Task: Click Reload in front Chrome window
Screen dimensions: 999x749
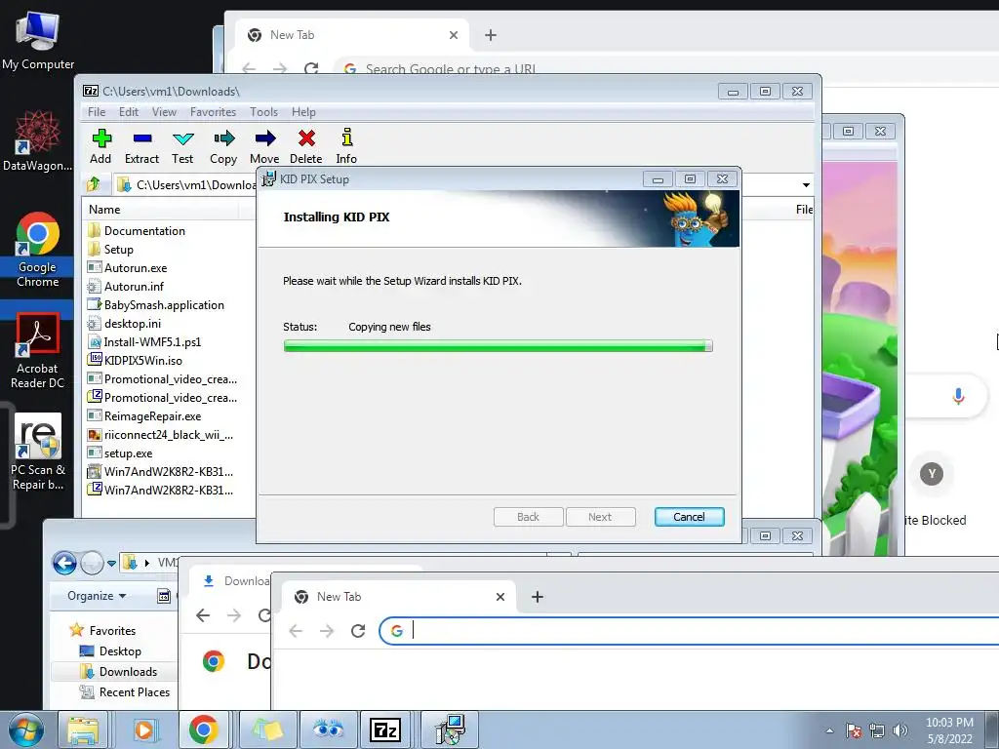Action: (x=358, y=631)
